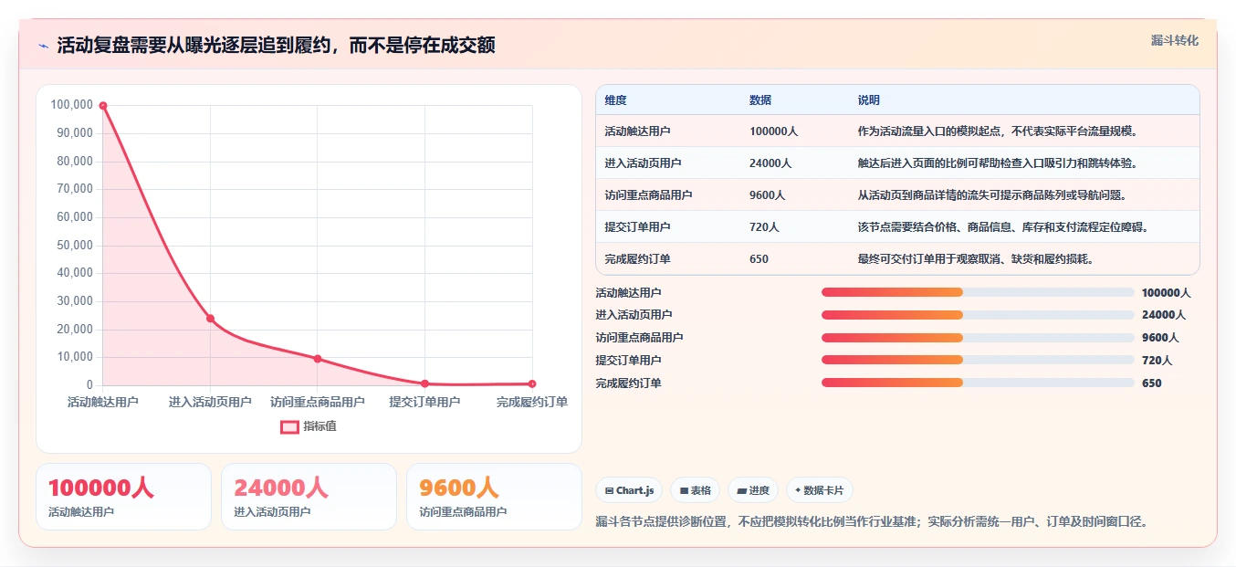The width and height of the screenshot is (1236, 567).
Task: Select the 表格 tag chip
Action: 695,490
